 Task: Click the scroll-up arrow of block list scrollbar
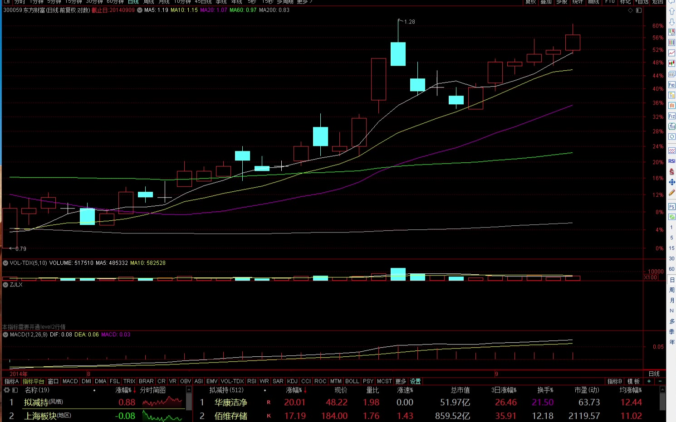pos(189,390)
